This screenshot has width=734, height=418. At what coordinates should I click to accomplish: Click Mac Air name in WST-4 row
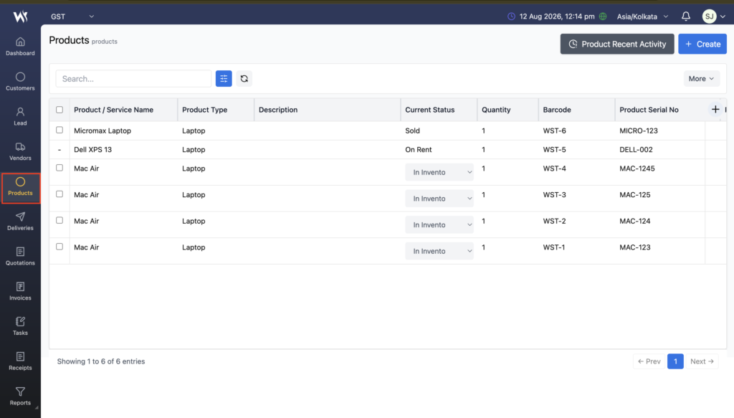(87, 168)
